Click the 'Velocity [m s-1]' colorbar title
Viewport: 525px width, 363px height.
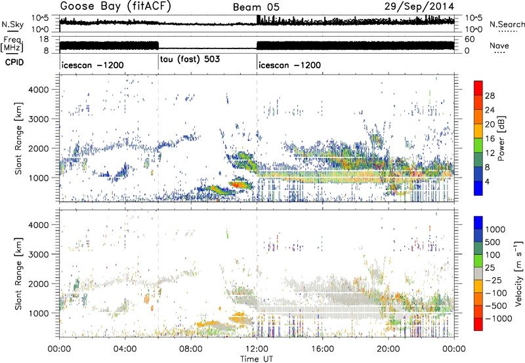pyautogui.click(x=518, y=273)
